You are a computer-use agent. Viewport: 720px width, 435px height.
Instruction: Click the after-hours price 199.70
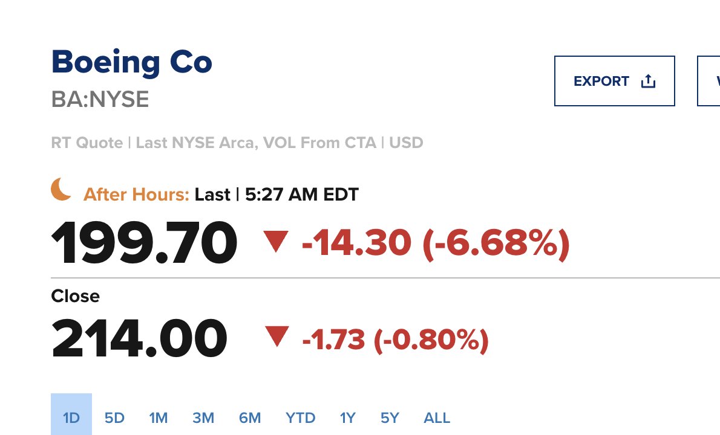point(144,240)
